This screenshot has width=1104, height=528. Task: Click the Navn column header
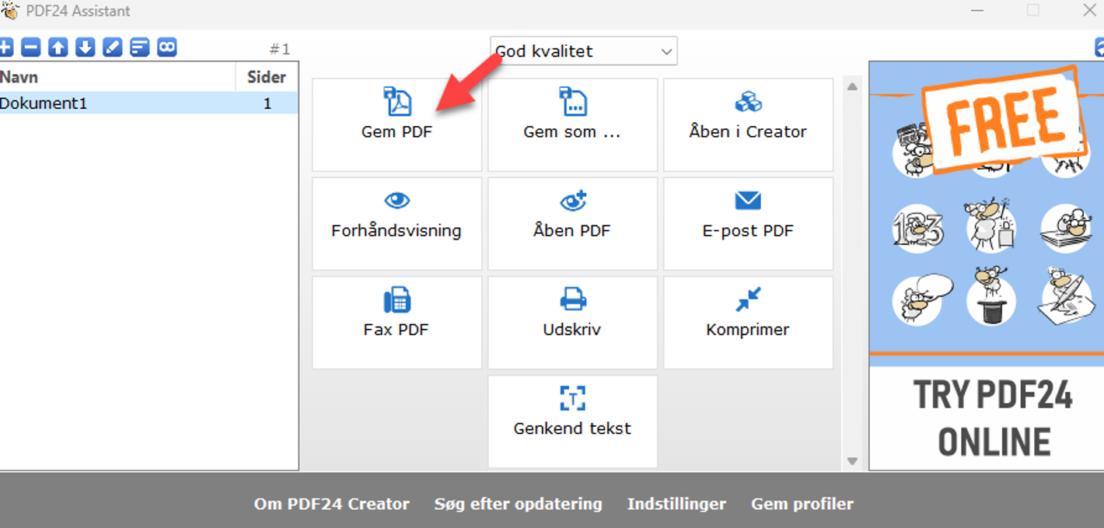tap(117, 77)
